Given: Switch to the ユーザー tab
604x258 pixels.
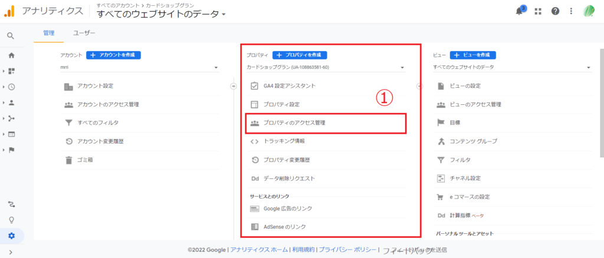Looking at the screenshot, I should pyautogui.click(x=84, y=33).
